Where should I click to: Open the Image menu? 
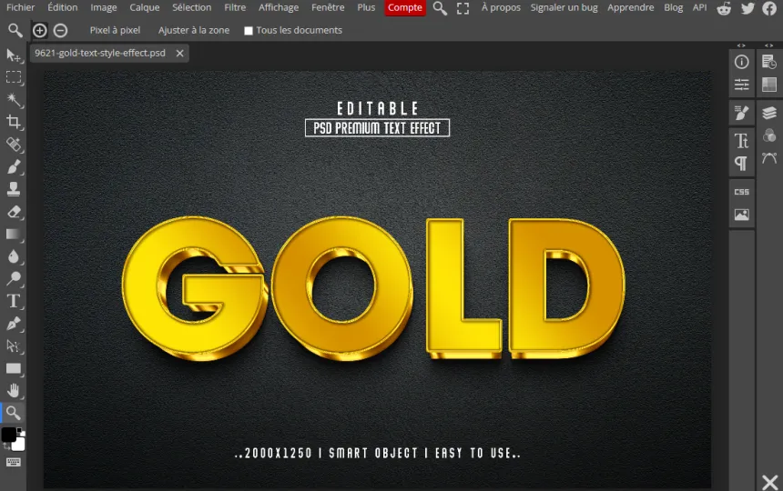(104, 7)
